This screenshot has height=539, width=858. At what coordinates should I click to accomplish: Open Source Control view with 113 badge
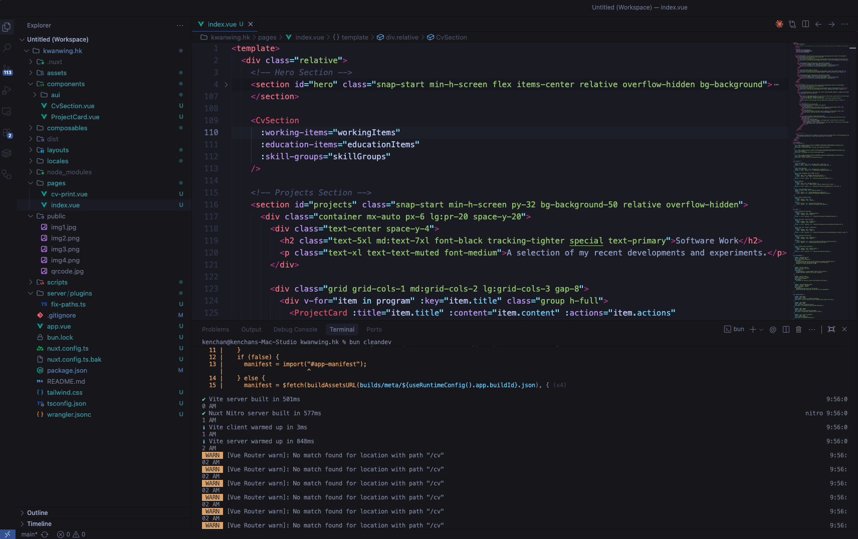coord(7,69)
